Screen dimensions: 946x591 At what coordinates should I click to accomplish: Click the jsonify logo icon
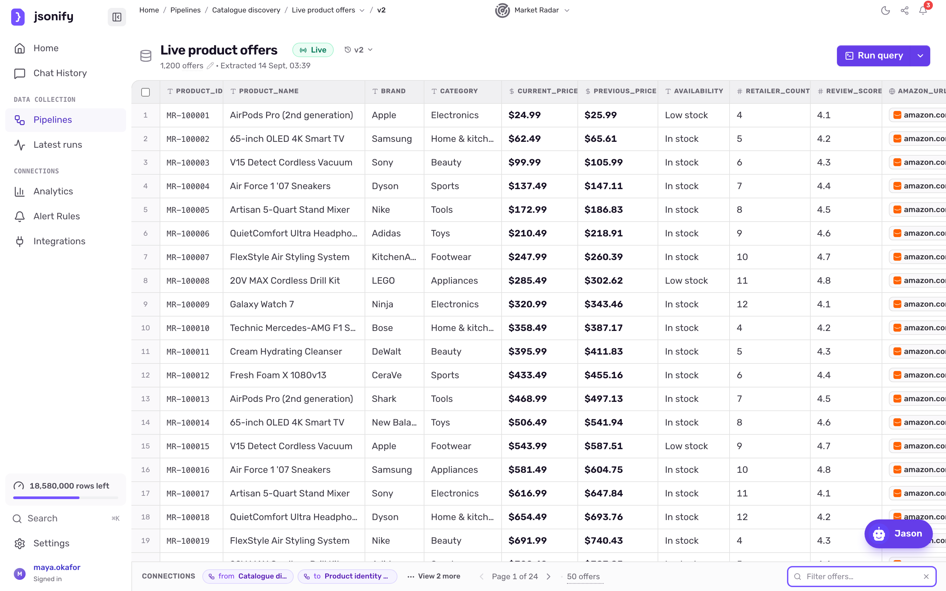point(18,17)
